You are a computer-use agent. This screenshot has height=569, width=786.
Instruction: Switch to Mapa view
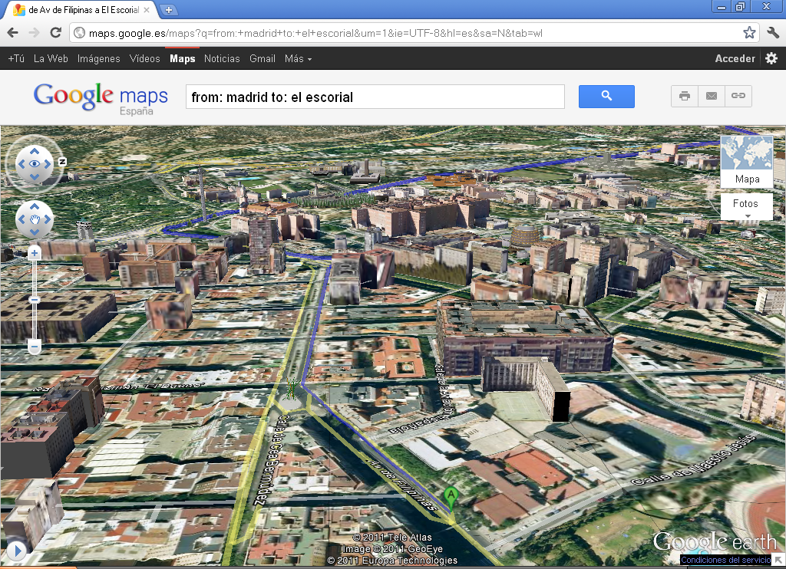746,179
